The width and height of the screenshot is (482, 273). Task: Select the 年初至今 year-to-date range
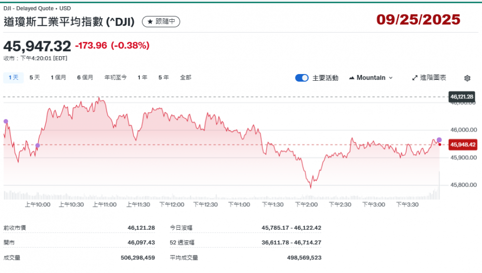tap(116, 77)
